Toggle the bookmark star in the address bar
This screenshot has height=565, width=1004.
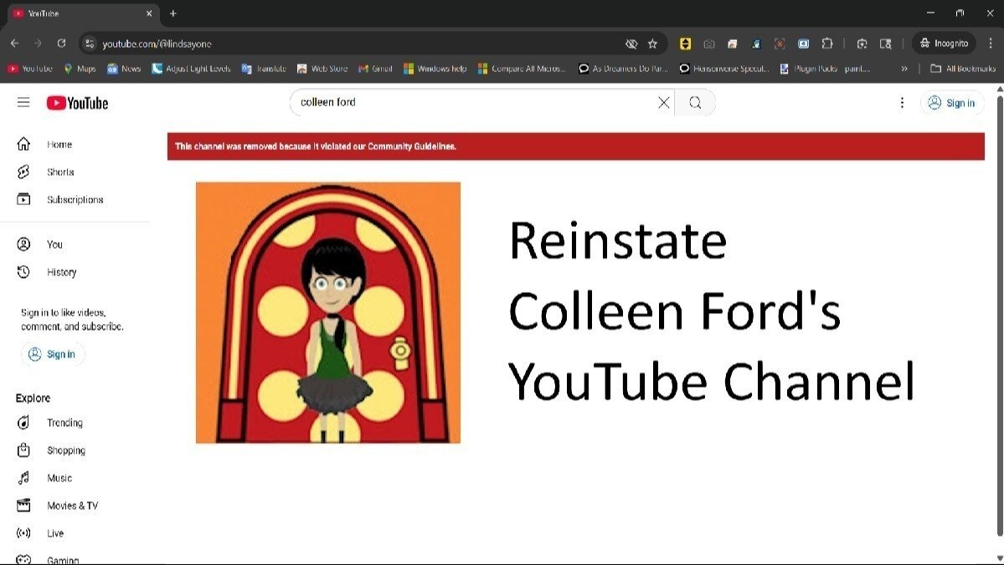[652, 43]
